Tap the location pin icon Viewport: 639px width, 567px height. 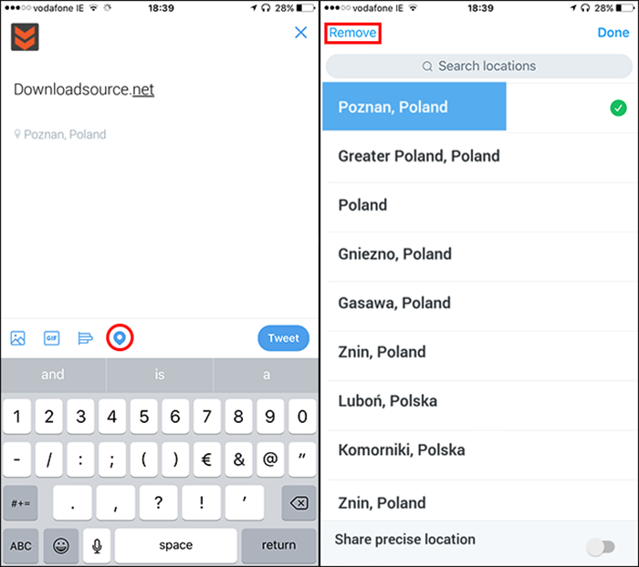click(120, 337)
